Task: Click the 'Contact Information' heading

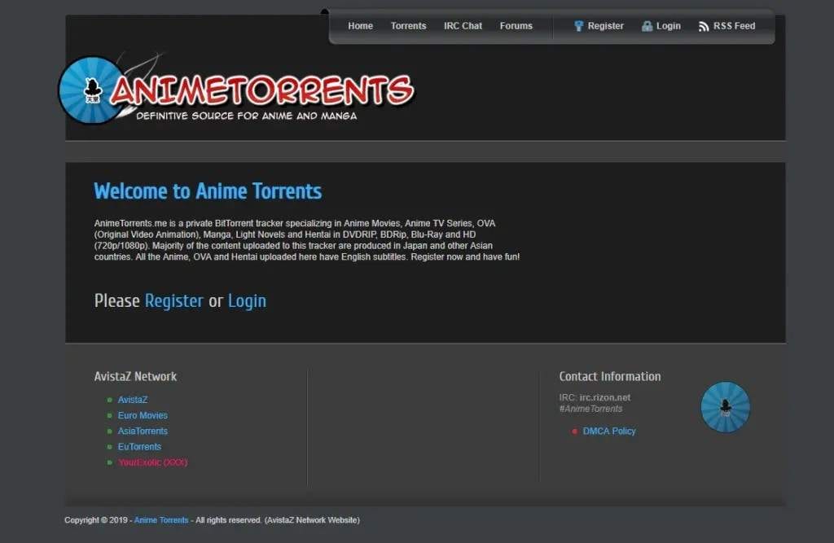Action: click(610, 377)
